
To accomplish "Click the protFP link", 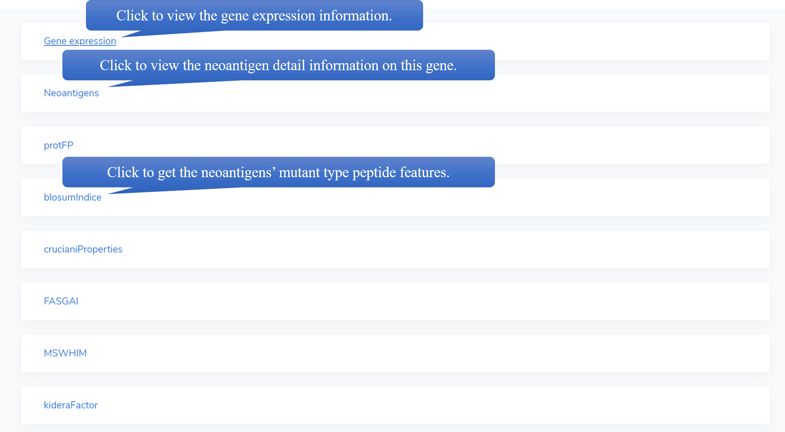I will tap(58, 145).
